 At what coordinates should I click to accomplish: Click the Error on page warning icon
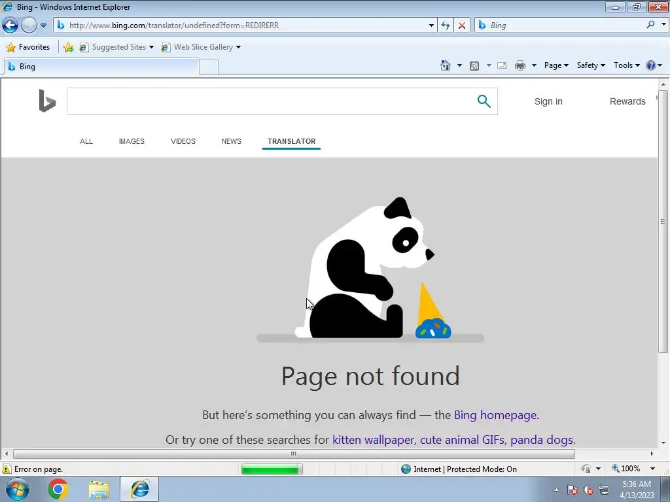[x=7, y=469]
